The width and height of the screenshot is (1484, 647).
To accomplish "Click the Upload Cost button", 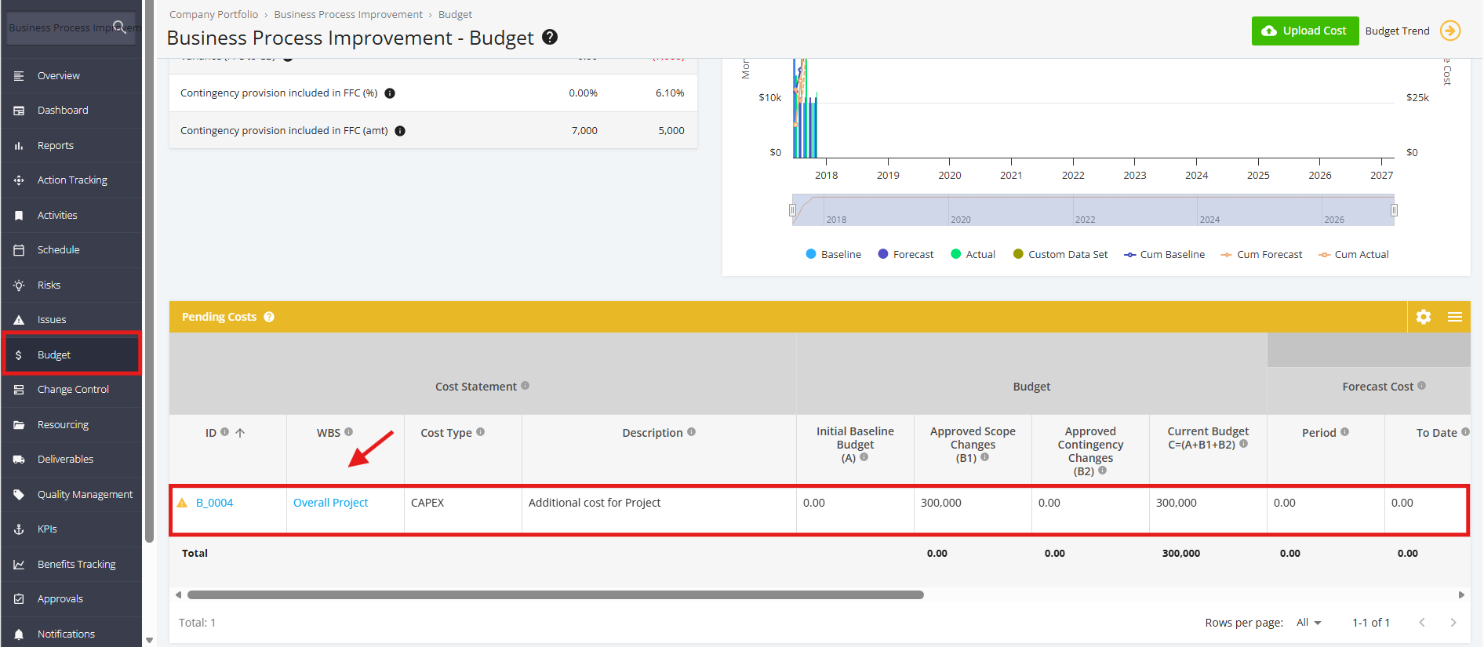I will [1305, 31].
